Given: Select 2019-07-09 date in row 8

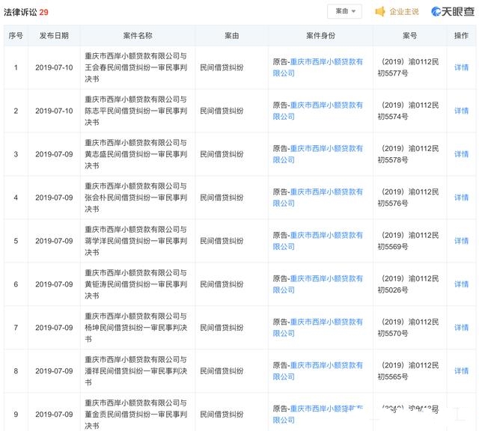Looking at the screenshot, I should [x=54, y=371].
